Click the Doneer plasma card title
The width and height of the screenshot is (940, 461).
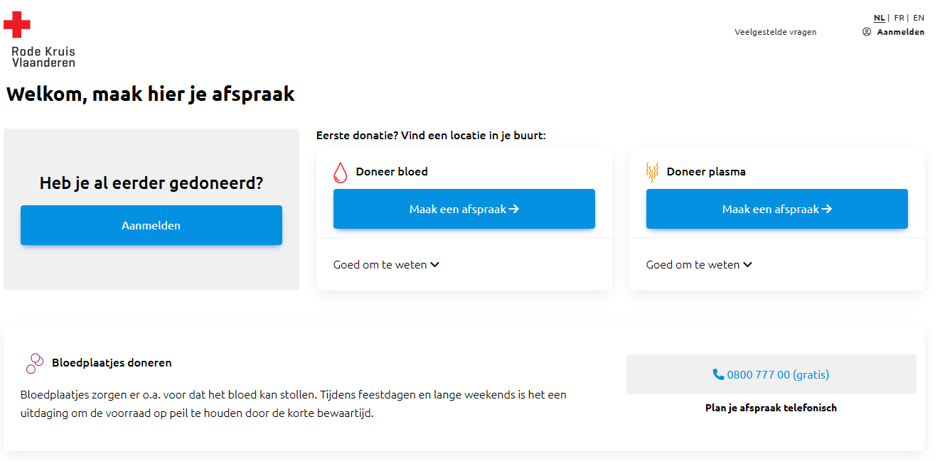pyautogui.click(x=706, y=172)
